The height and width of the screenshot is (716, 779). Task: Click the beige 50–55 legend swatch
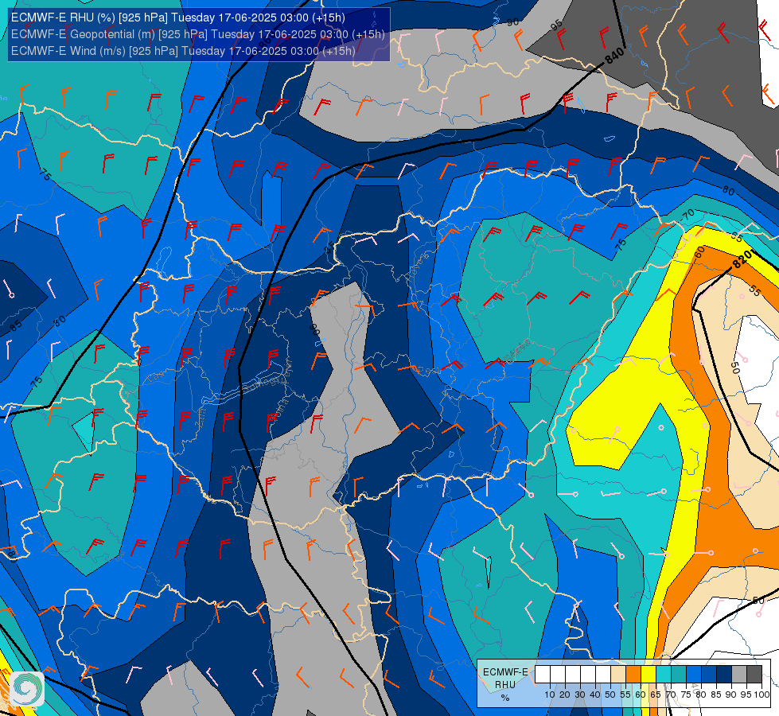click(618, 675)
